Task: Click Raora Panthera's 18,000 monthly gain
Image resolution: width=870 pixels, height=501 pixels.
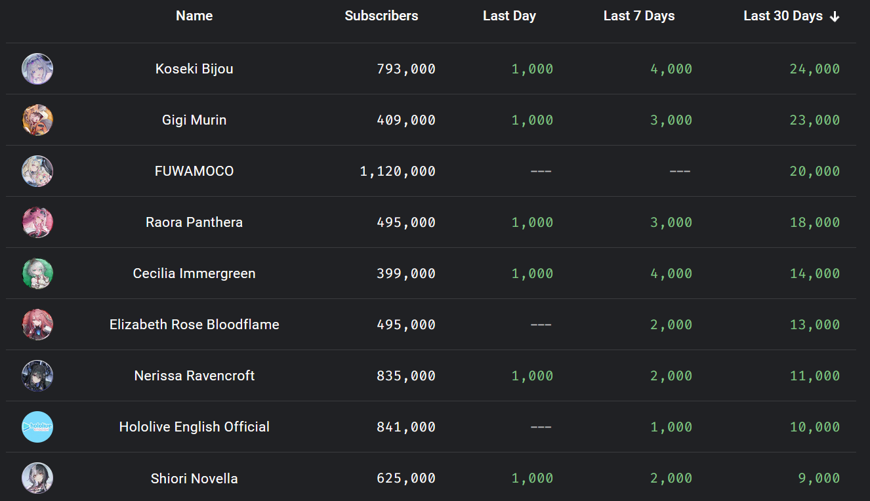Action: 815,222
